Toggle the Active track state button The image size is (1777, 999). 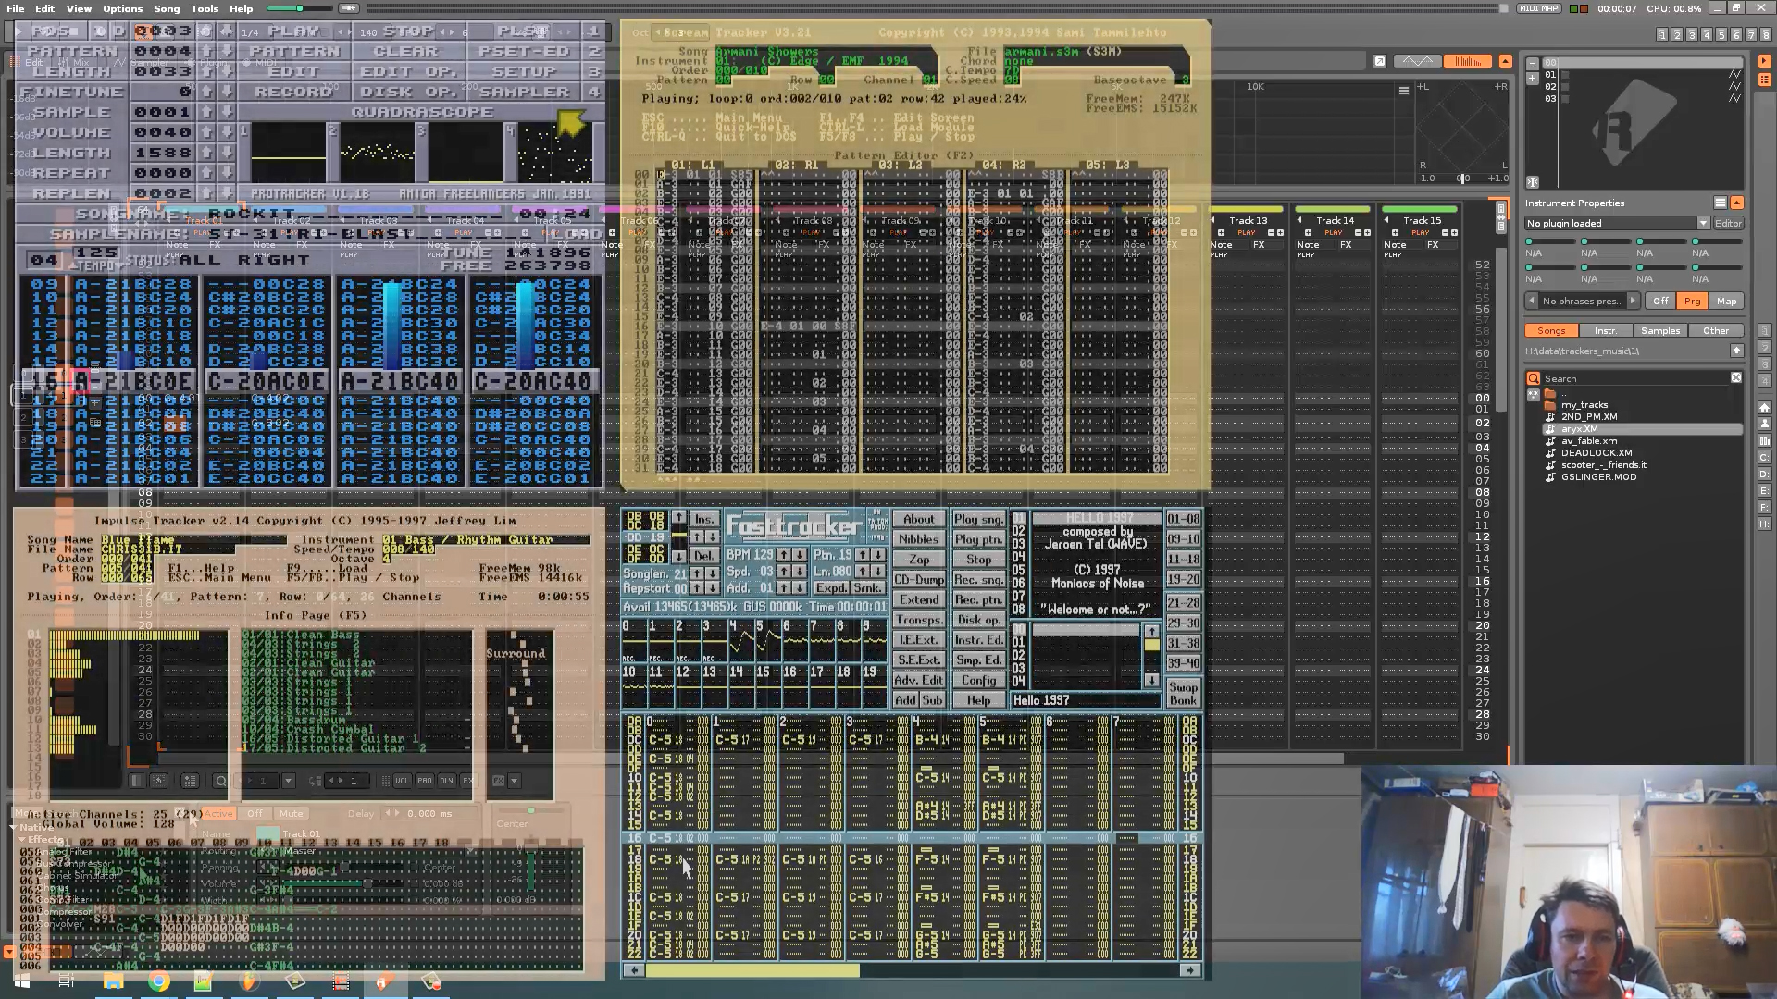click(x=218, y=814)
